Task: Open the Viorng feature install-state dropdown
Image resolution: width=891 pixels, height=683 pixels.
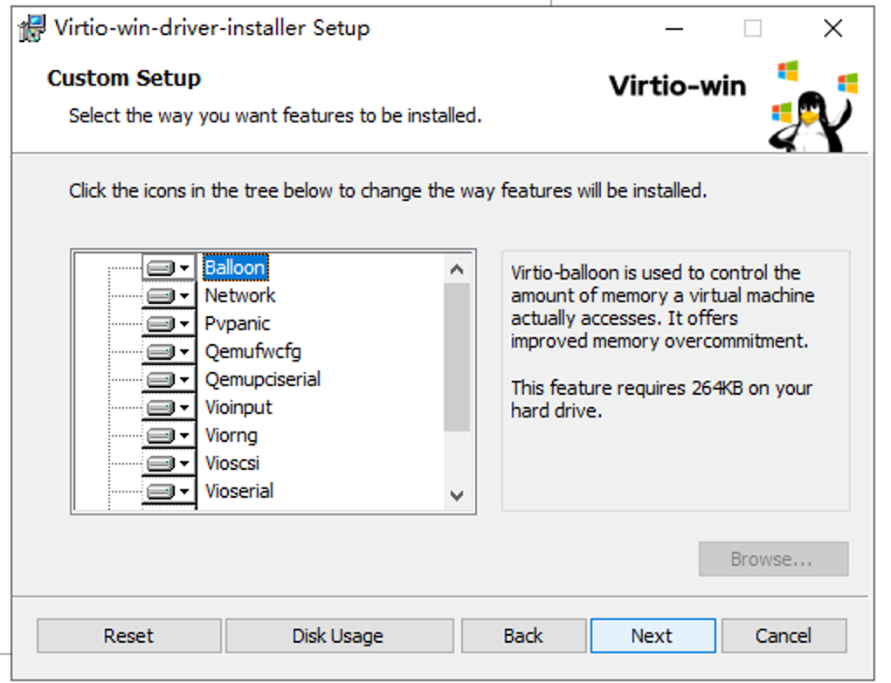Action: pyautogui.click(x=169, y=435)
